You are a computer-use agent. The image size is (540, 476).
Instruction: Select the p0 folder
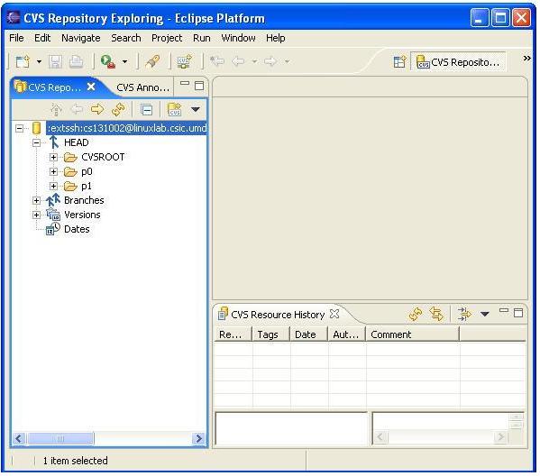[x=87, y=172]
